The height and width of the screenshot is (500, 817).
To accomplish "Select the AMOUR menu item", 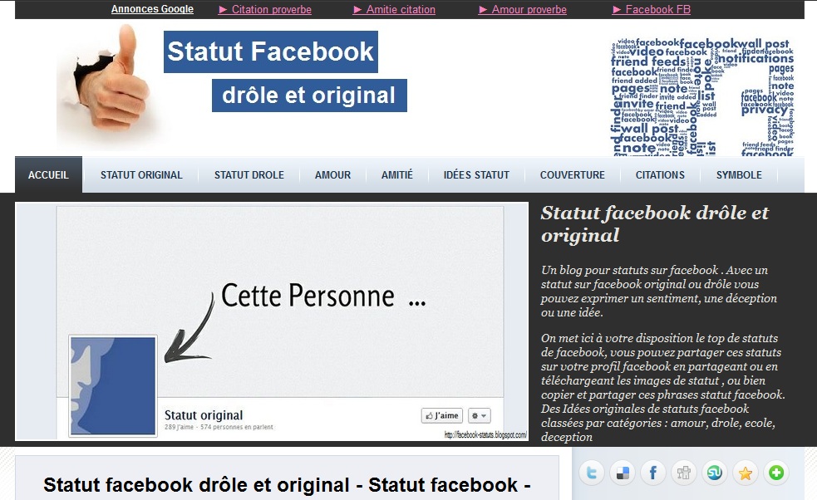I will click(x=333, y=175).
